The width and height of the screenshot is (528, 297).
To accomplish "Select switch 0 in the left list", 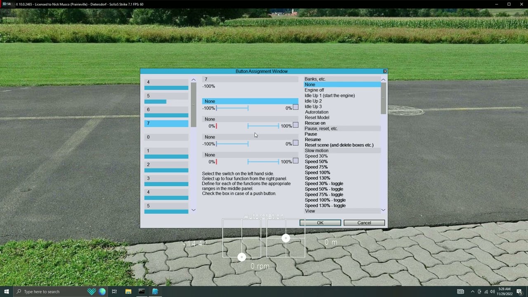I will (x=166, y=137).
